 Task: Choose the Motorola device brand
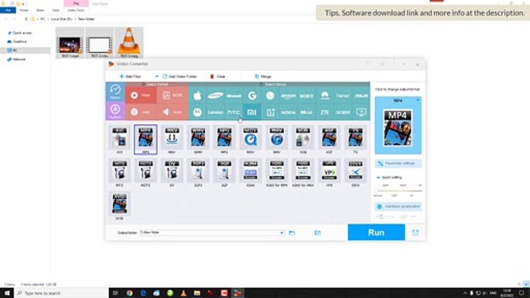click(198, 112)
